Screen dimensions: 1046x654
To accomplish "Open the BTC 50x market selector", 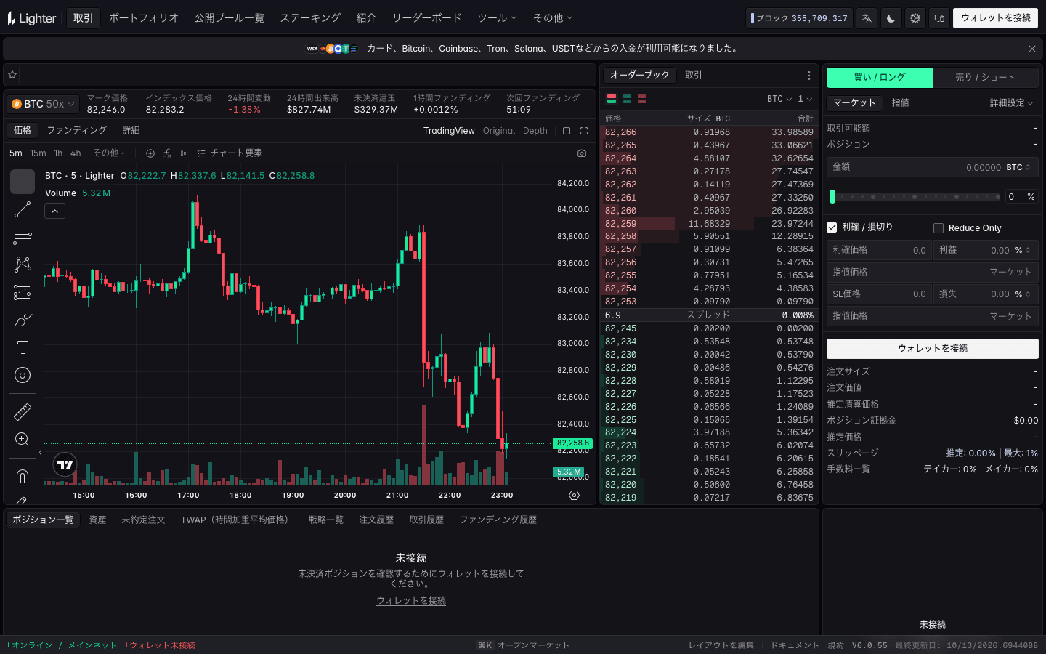I will point(44,104).
